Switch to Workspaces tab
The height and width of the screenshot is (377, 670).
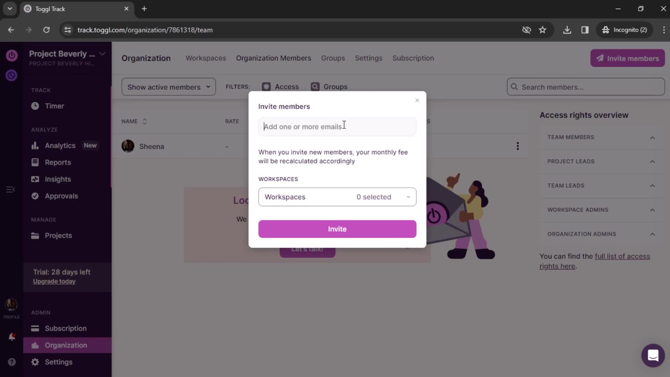[x=206, y=58]
